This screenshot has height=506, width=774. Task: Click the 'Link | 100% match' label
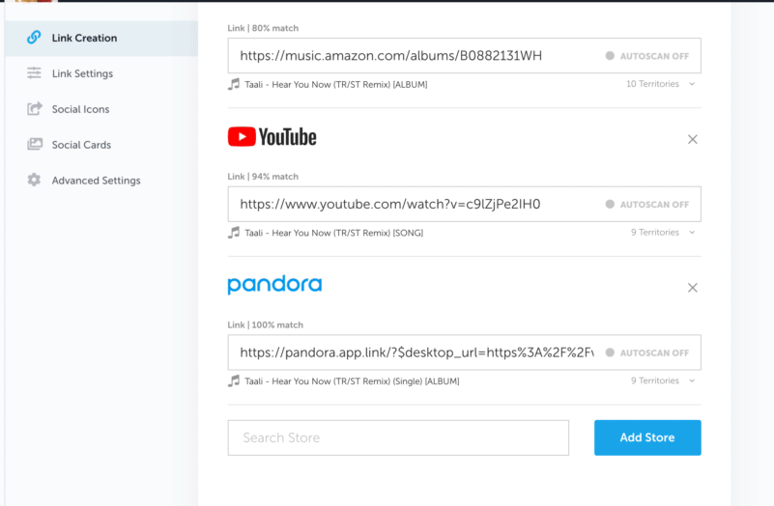(x=266, y=325)
